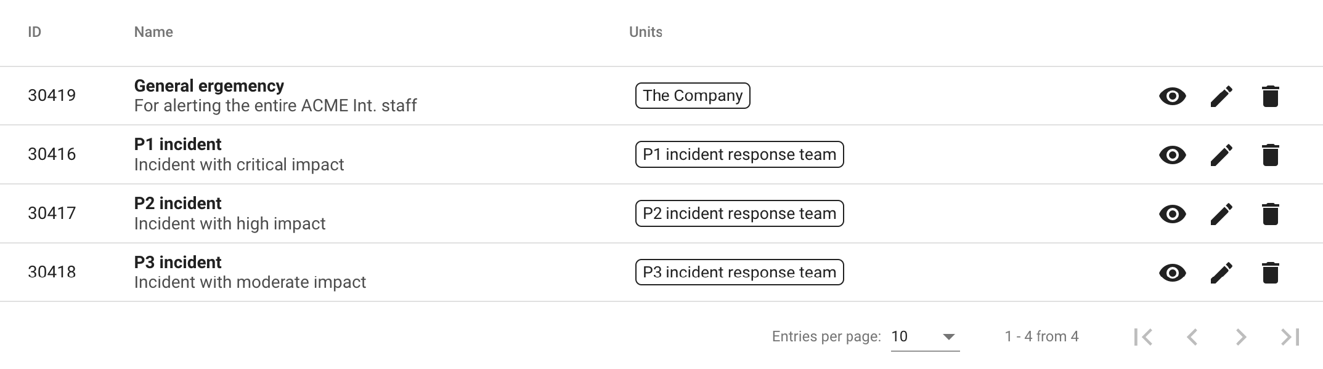Click the P1 incident response team tag
Screen dimensions: 1323x369
(739, 154)
